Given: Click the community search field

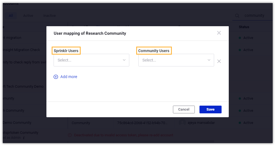Looking at the screenshot, I should tap(254, 16).
